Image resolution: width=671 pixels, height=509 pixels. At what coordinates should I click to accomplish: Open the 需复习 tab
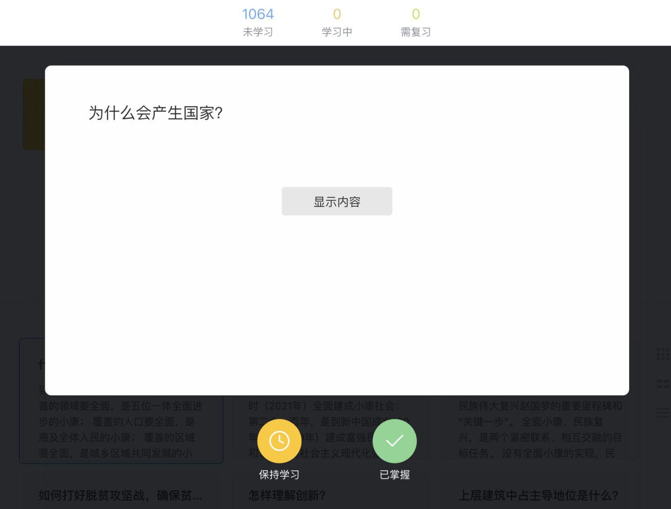415,22
